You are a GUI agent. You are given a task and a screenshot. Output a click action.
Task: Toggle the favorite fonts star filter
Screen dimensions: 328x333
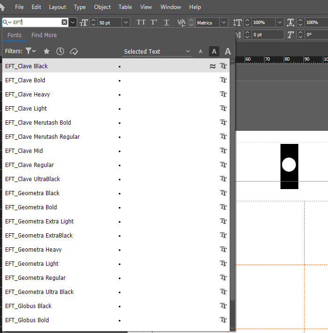47,51
